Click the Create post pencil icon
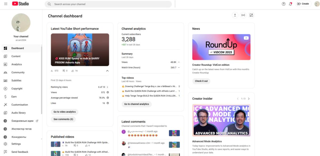Image resolution: width=320 pixels, height=156 pixels. click(251, 15)
